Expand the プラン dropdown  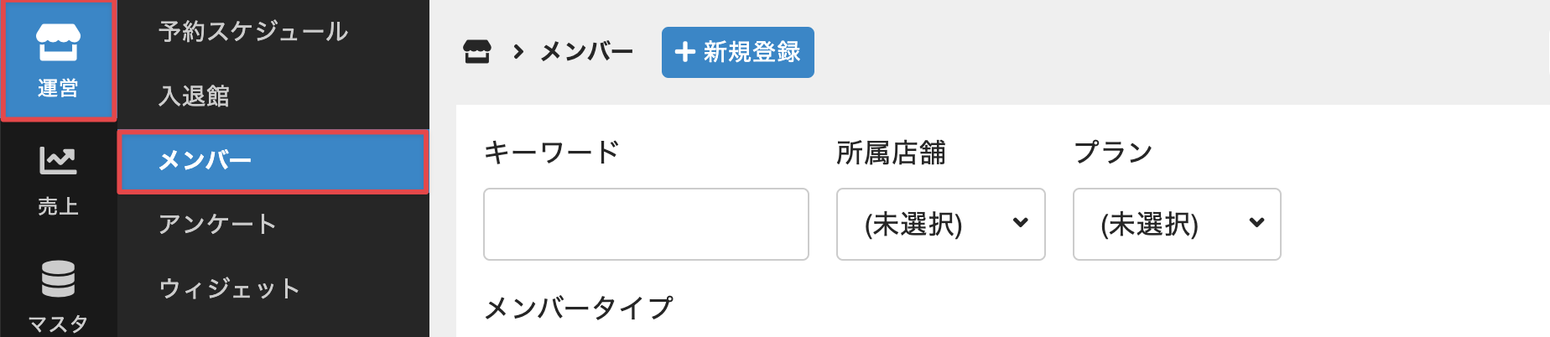[1176, 224]
